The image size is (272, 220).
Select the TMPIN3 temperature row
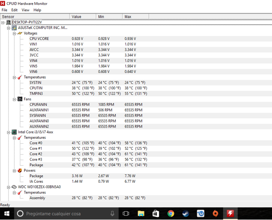click(x=150, y=94)
